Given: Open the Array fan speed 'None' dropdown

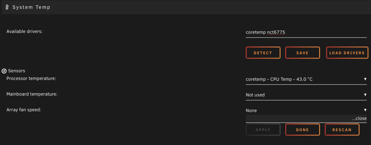Looking at the screenshot, I should [306, 110].
